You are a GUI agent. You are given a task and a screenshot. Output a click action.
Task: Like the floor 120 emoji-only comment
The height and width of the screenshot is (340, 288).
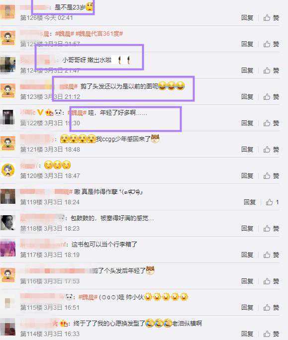pos(271,176)
